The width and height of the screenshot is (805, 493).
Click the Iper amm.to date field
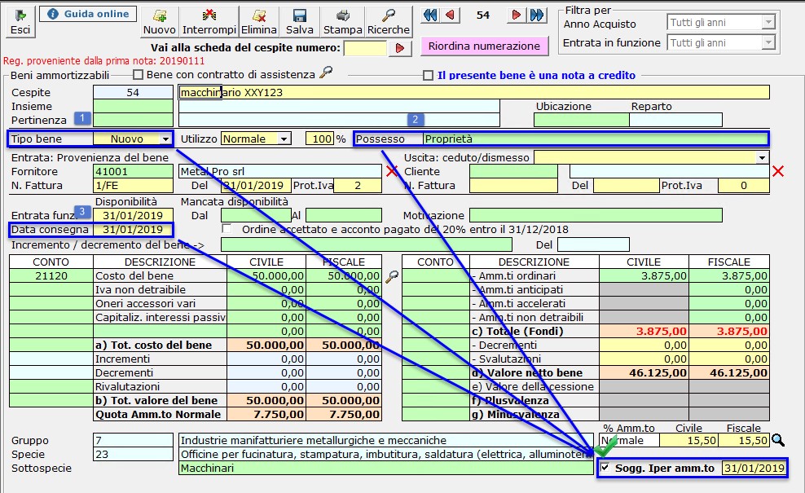754,469
